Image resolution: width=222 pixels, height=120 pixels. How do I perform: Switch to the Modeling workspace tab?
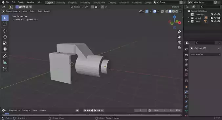61,3
